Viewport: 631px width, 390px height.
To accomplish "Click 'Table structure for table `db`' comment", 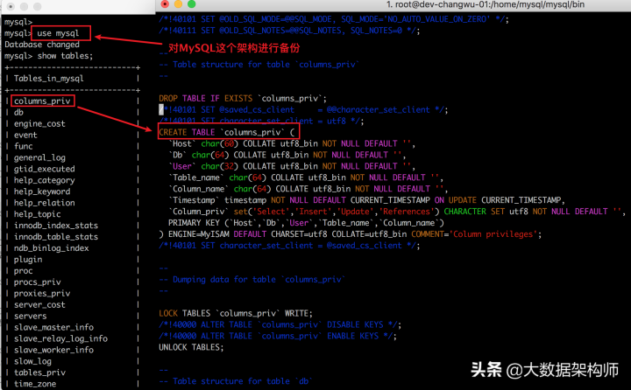I will click(x=236, y=380).
